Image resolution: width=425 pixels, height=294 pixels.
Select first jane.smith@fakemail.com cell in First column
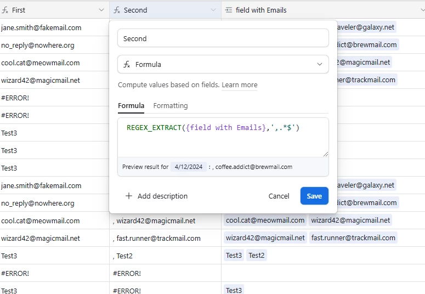coord(54,27)
